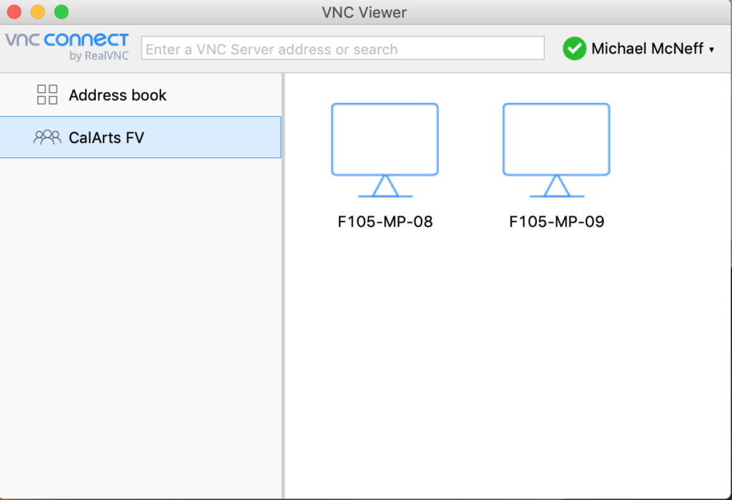
Task: Open account menu via Michael McNeff name
Action: click(647, 49)
